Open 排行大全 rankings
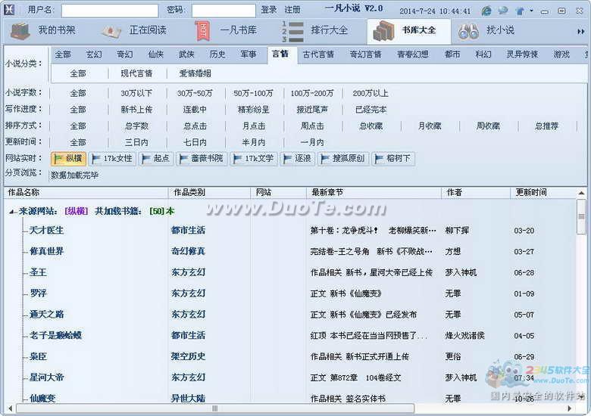The height and width of the screenshot is (416, 591). coord(315,31)
